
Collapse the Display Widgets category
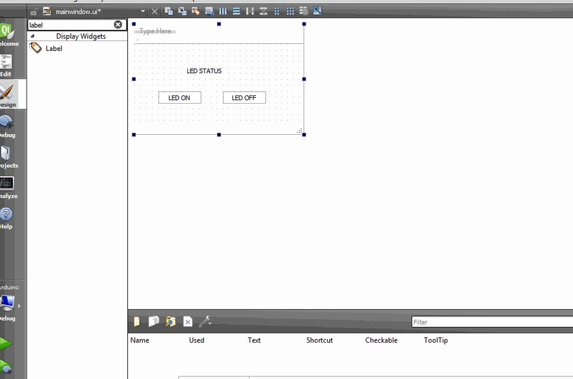coord(32,36)
